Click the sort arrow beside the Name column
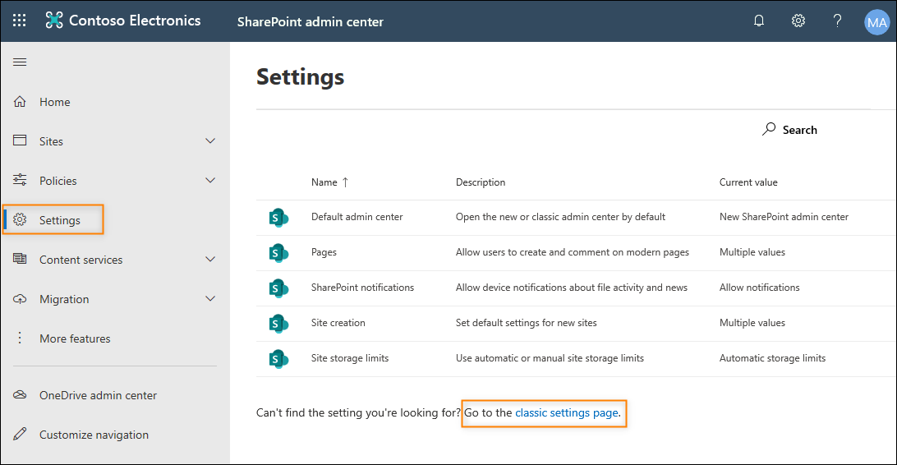 pos(345,182)
